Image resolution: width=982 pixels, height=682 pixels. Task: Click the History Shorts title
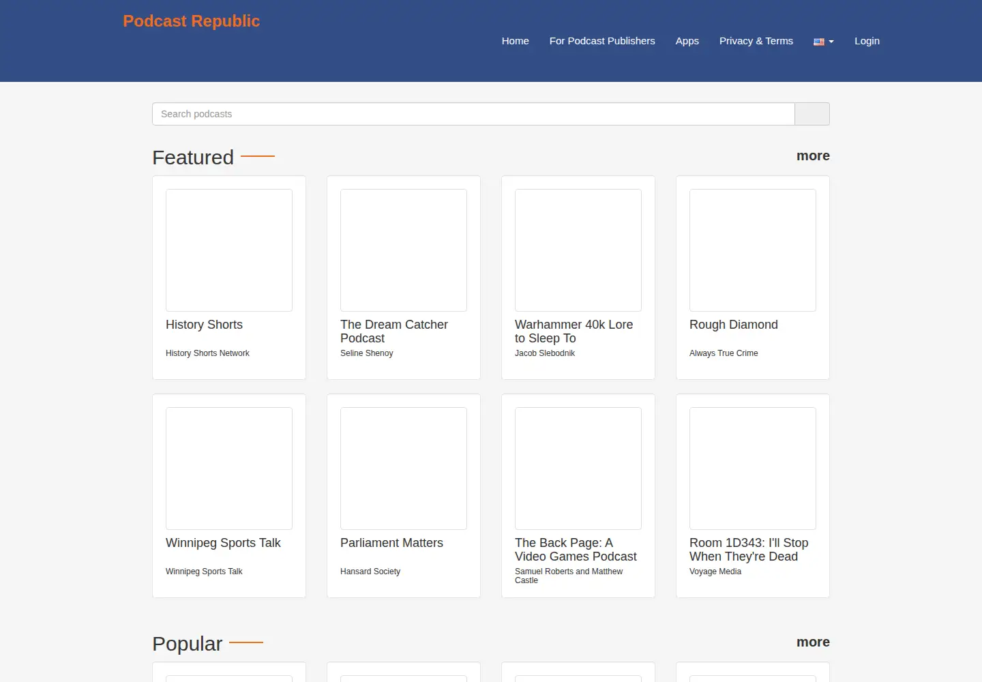tap(204, 325)
